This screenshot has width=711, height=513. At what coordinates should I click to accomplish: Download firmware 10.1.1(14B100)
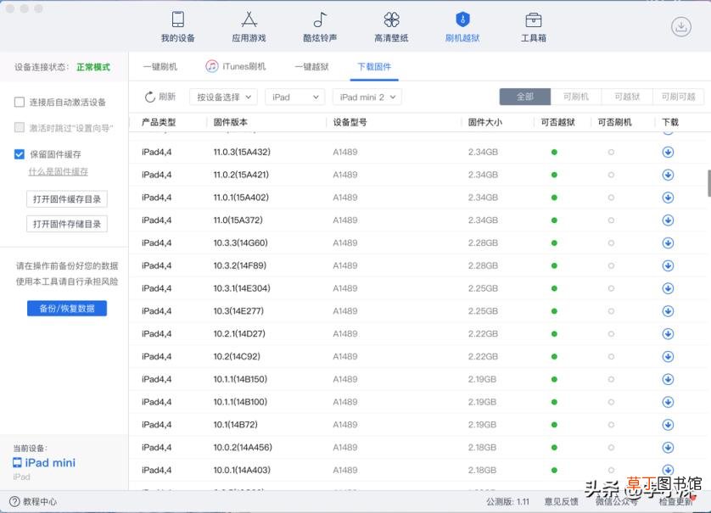pyautogui.click(x=668, y=402)
